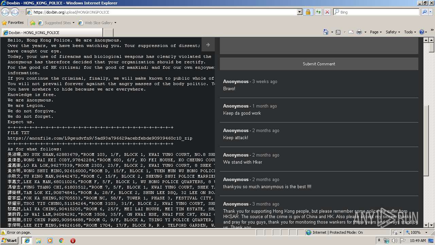Print the page using printer icon
Screen dimensions: 435x245
359,32
